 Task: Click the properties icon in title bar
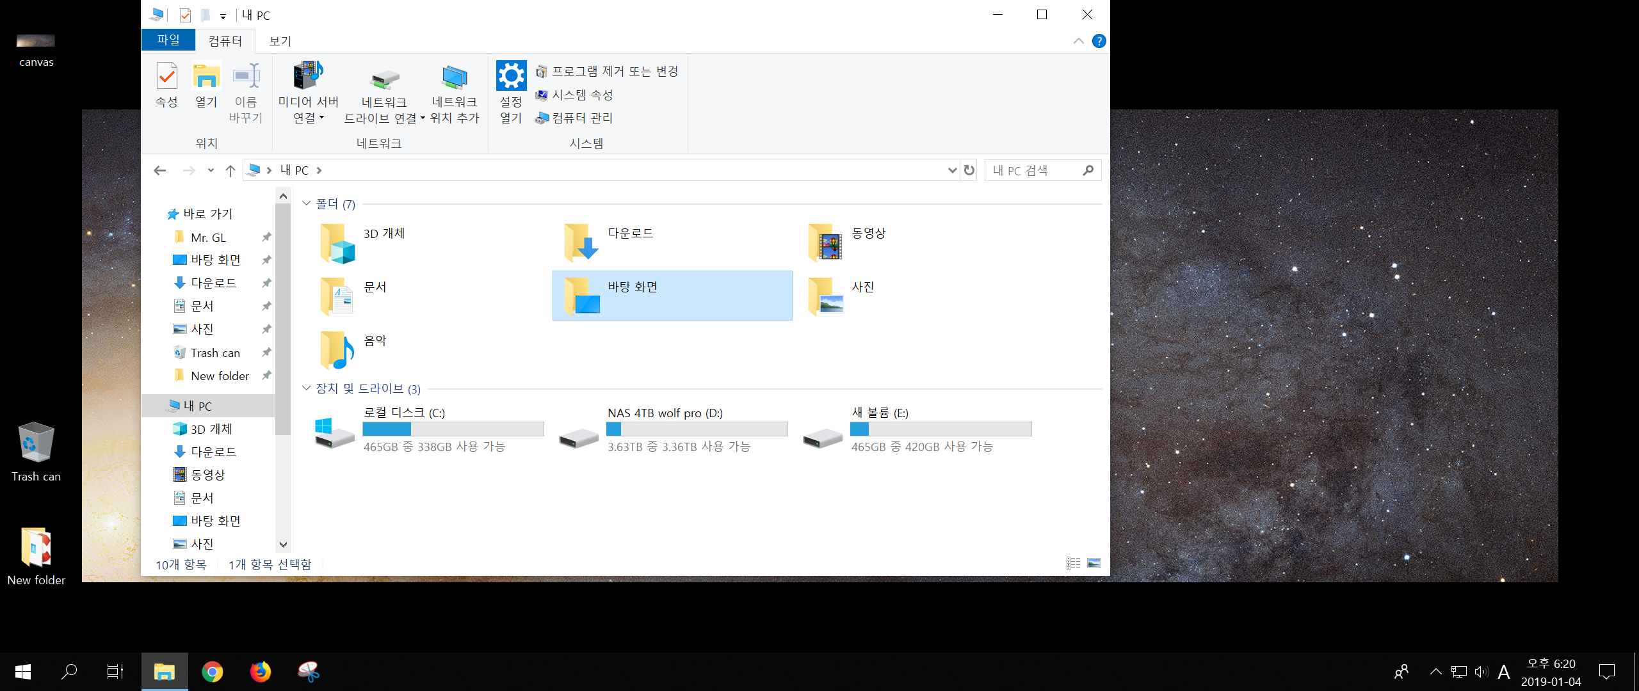pos(185,15)
